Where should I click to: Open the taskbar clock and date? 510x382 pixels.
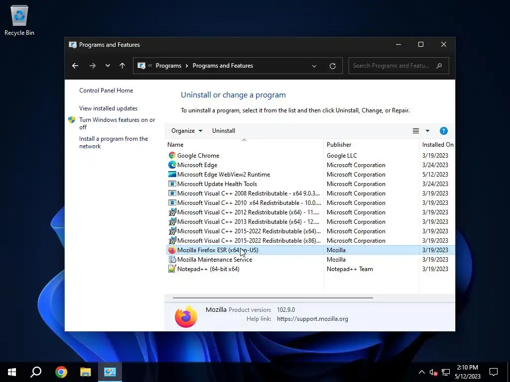467,372
